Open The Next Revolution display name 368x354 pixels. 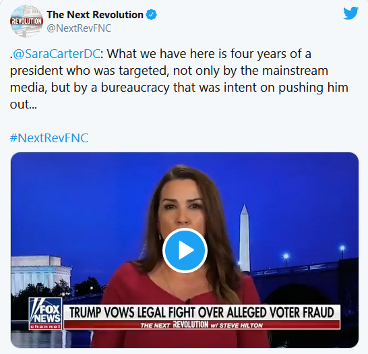pyautogui.click(x=95, y=15)
